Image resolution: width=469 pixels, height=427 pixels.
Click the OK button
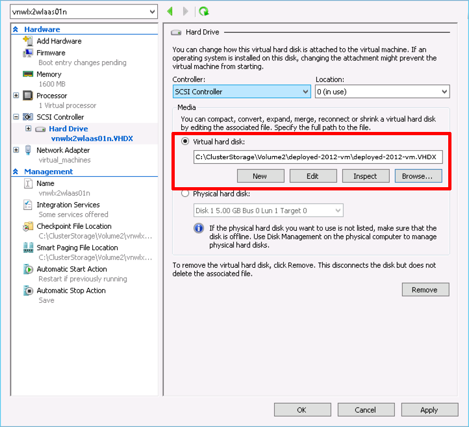click(303, 410)
